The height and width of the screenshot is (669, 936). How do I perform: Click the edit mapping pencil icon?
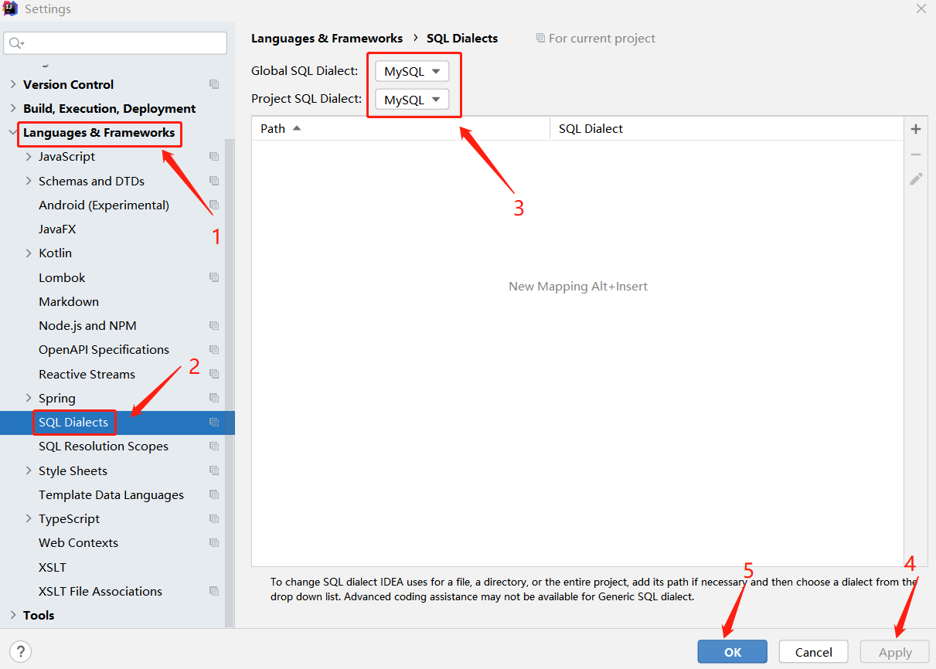(916, 178)
